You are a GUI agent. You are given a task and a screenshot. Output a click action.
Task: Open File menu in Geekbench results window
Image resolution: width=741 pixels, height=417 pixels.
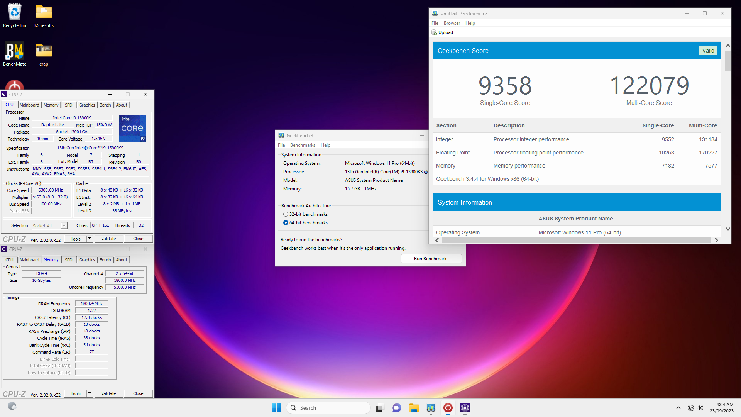coord(435,23)
